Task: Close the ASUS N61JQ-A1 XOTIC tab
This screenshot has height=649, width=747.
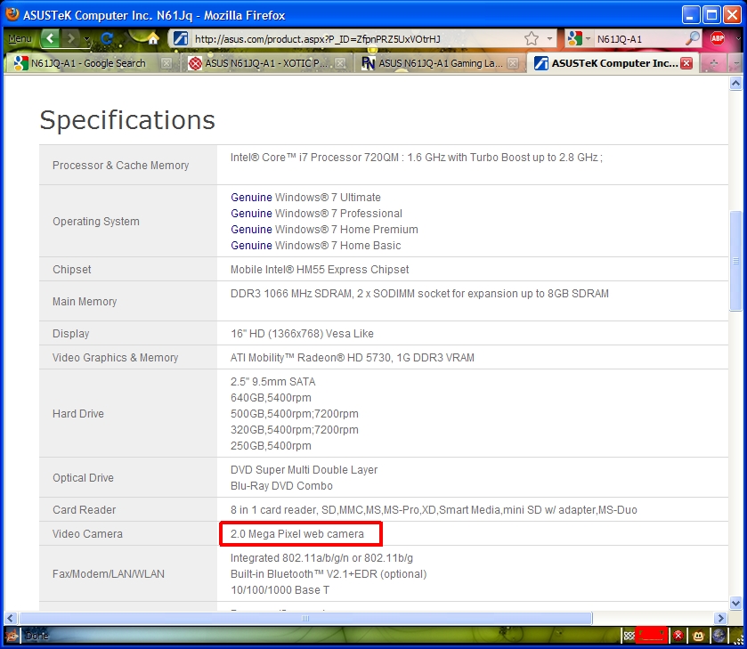Action: tap(340, 63)
